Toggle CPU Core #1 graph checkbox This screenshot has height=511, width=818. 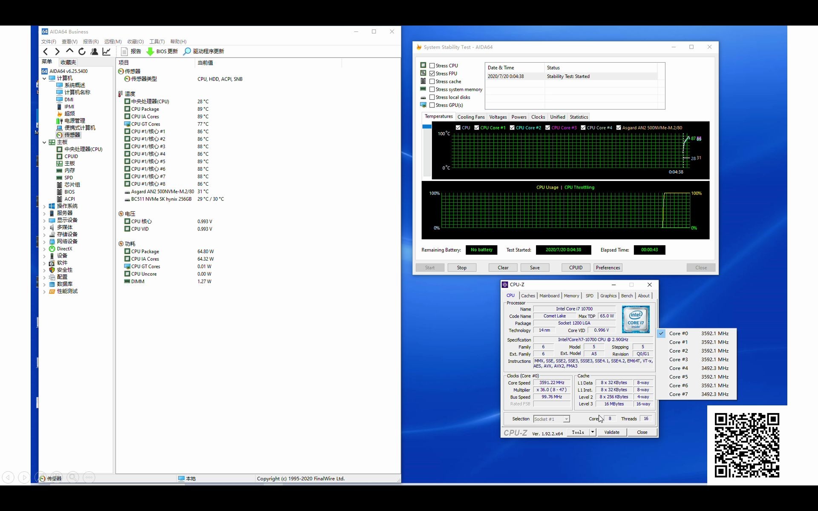[476, 128]
